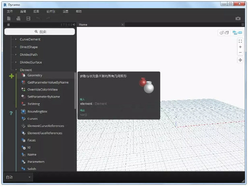Click the SetParameterByName node icon
Viewport: 248px width, 188px height.
point(23,96)
